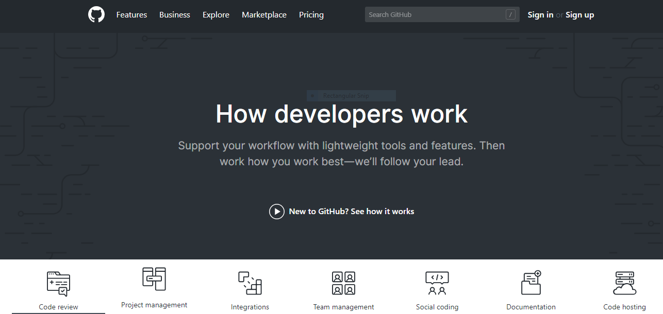This screenshot has width=663, height=314.
Task: Select the Integrations tab label
Action: 250,307
